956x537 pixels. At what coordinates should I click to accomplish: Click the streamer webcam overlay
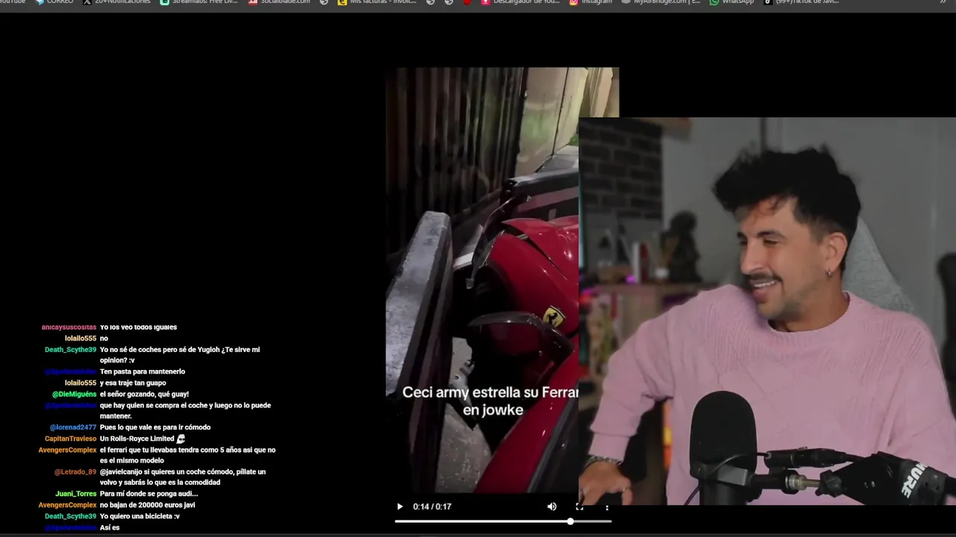[767, 311]
